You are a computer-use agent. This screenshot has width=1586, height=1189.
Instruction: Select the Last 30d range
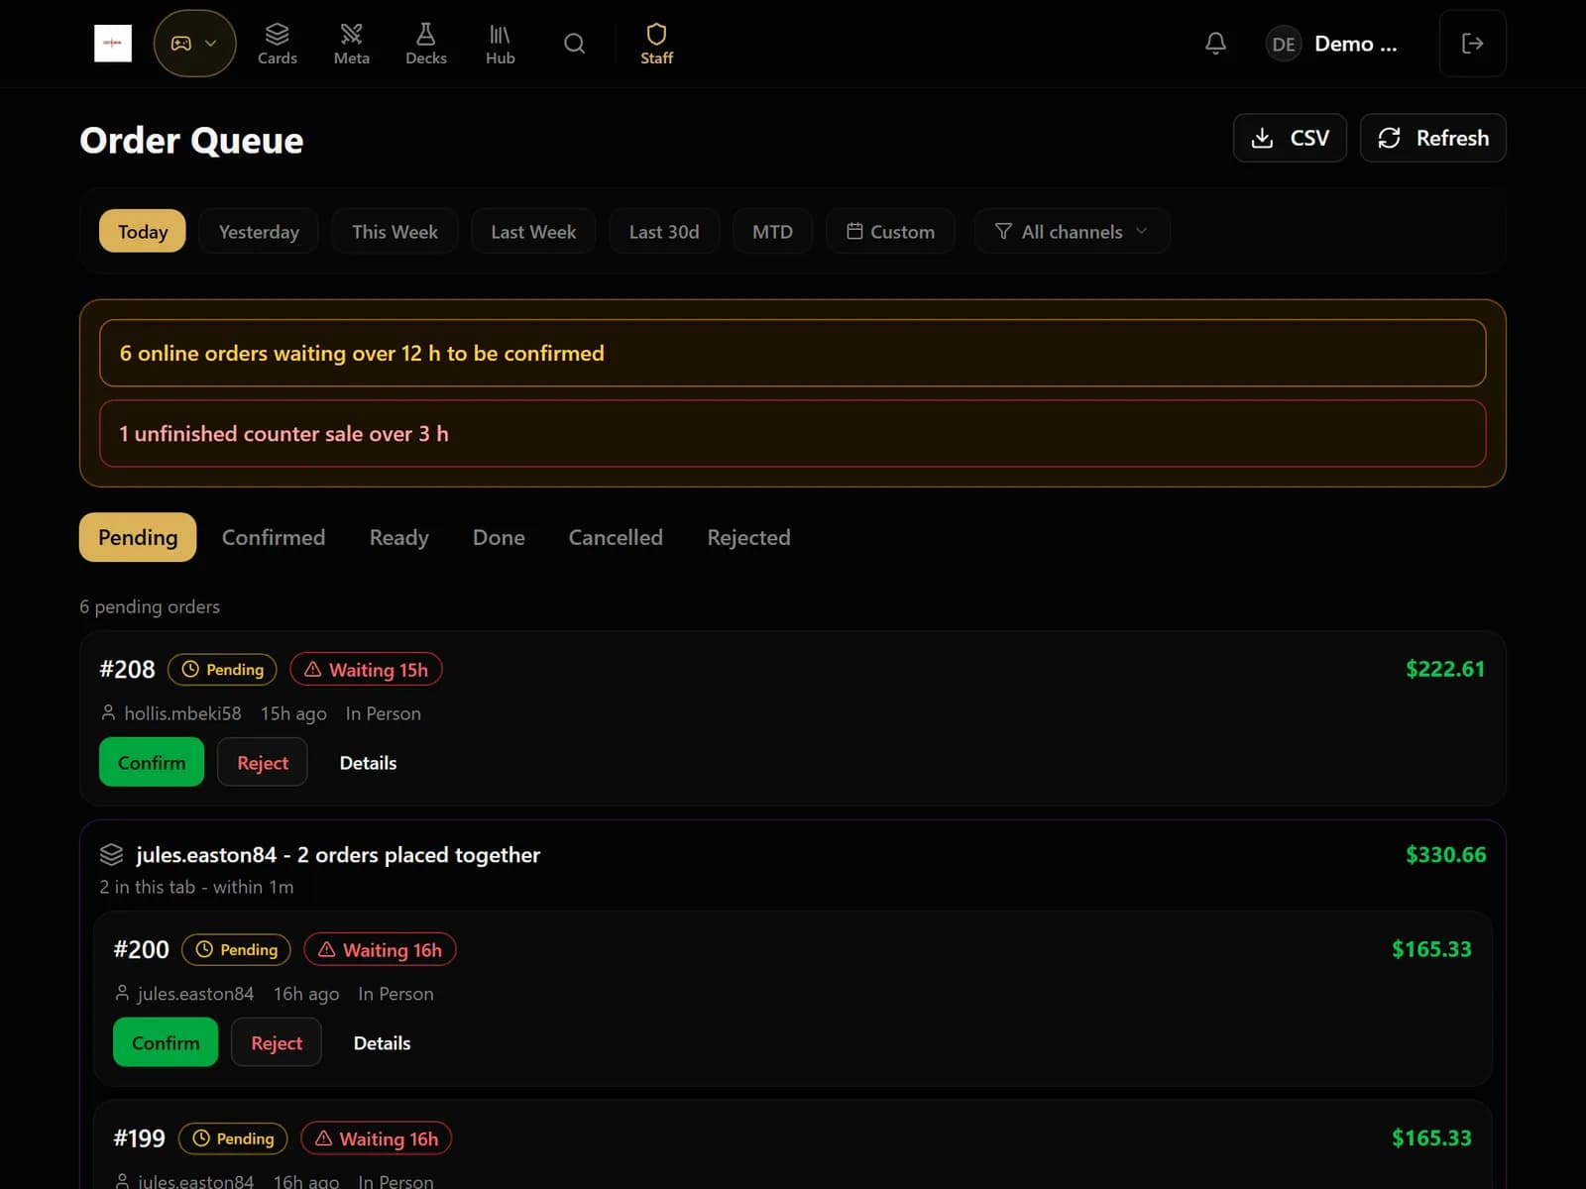(x=664, y=231)
